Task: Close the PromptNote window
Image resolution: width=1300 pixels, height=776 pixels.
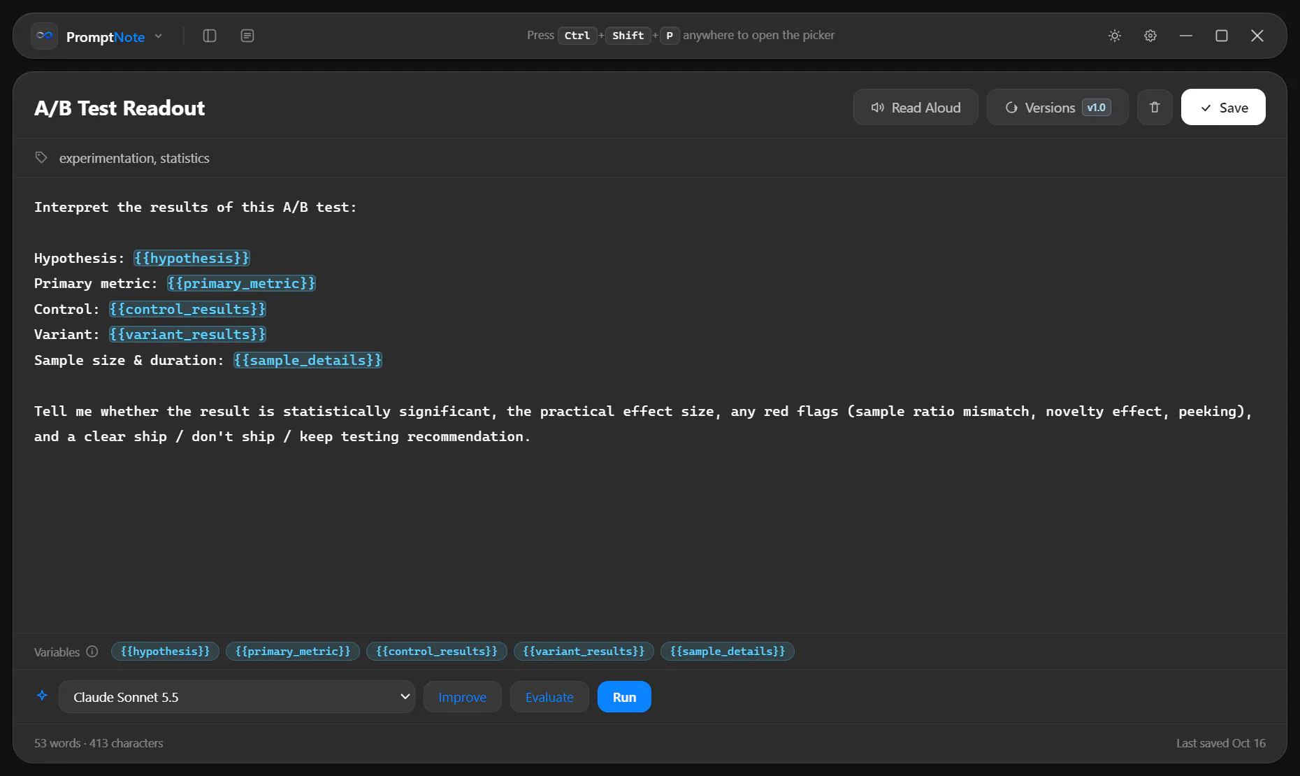Action: [1257, 36]
